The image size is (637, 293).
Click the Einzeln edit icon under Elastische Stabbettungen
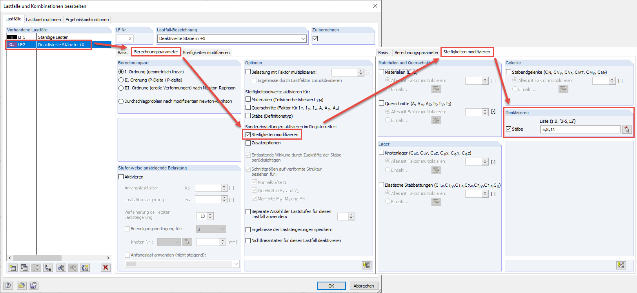[436, 202]
